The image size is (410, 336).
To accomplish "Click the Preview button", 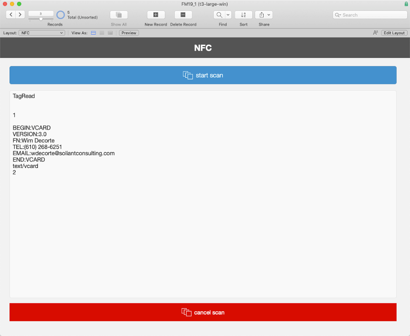I will [129, 33].
